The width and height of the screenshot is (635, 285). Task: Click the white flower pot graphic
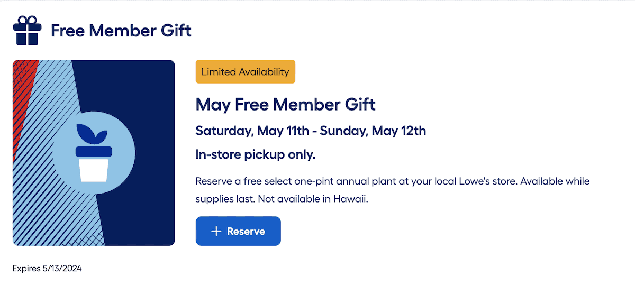point(93,170)
